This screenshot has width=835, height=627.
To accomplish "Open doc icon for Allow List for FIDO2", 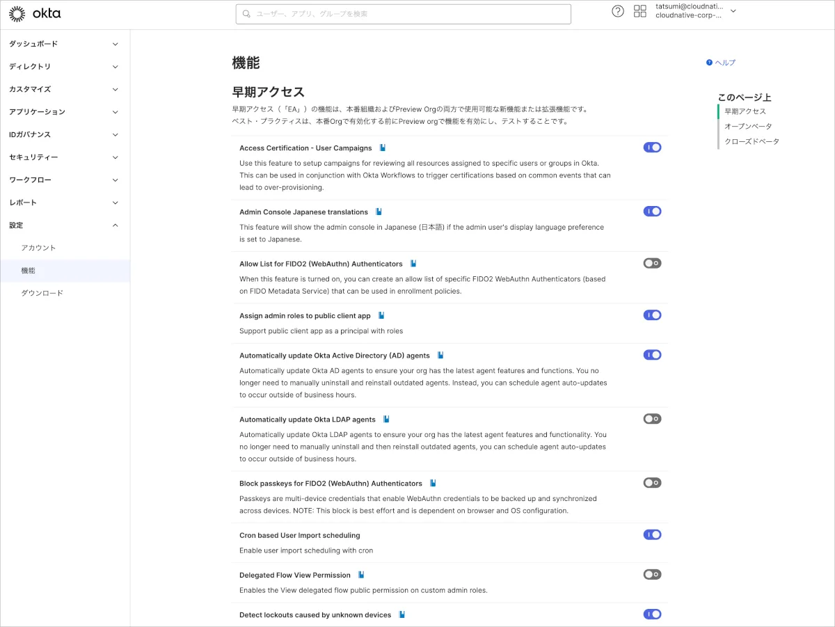I will pyautogui.click(x=413, y=264).
